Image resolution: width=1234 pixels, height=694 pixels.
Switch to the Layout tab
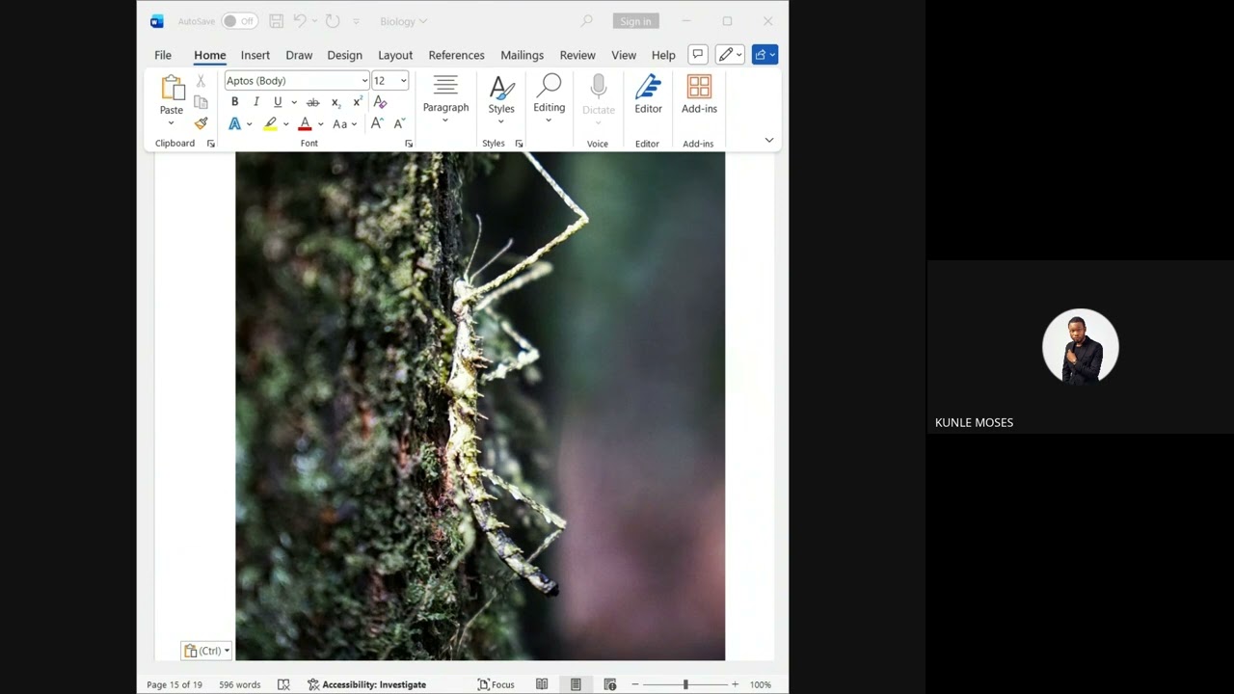point(395,55)
